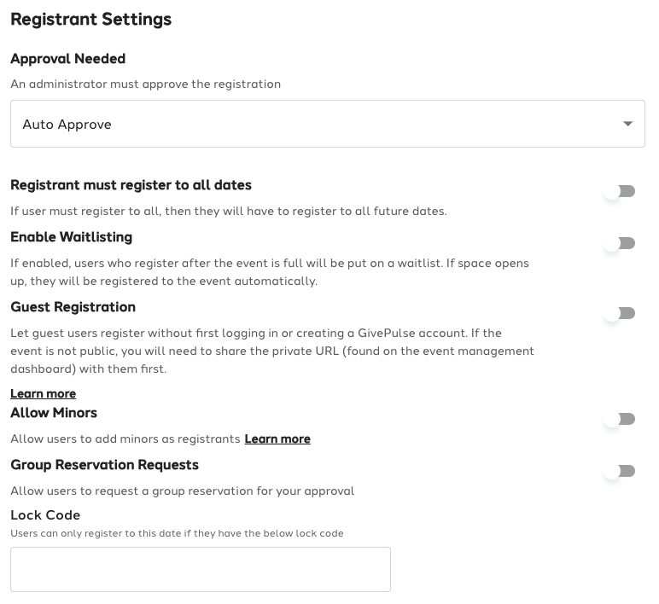Click the Guest Registration heading
This screenshot has height=604, width=659.
(x=73, y=307)
